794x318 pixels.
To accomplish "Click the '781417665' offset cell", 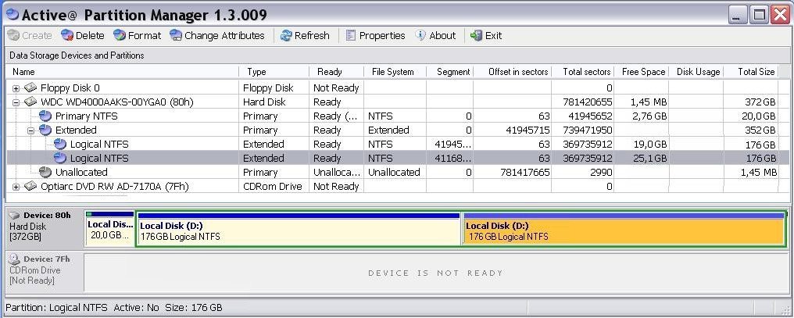I will 524,173.
